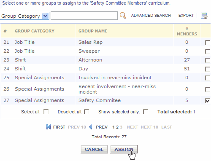Go to page 1 of results
211x161 pixels.
click(114, 127)
